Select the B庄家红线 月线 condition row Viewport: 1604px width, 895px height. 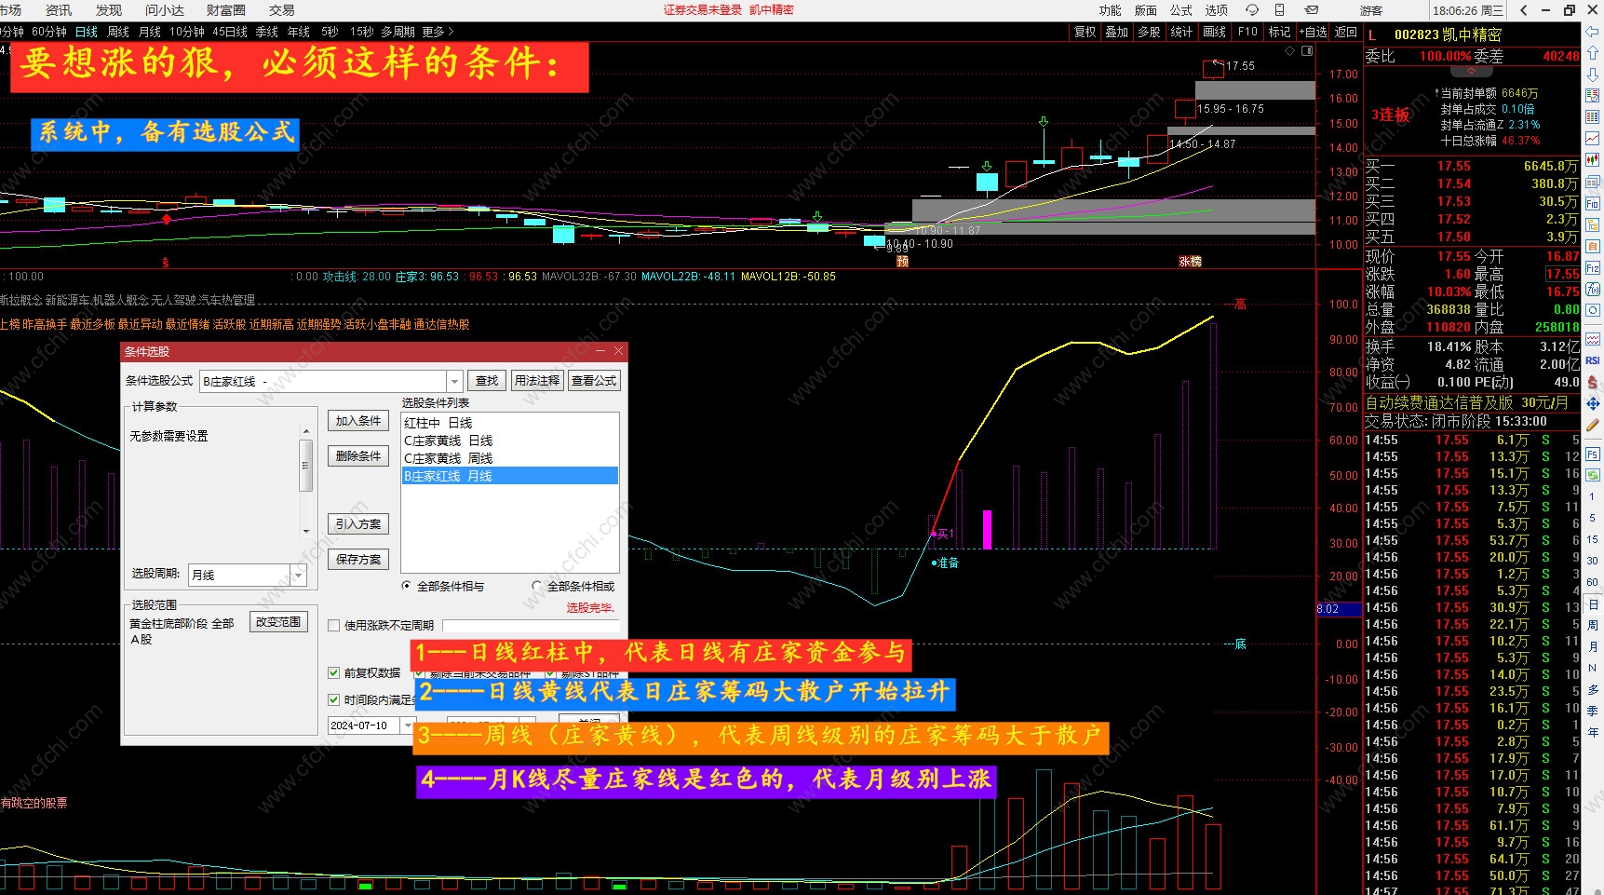pyautogui.click(x=510, y=476)
